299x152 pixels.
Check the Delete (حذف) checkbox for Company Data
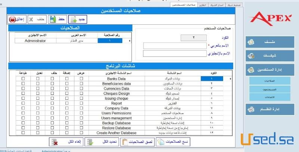tap(52, 108)
